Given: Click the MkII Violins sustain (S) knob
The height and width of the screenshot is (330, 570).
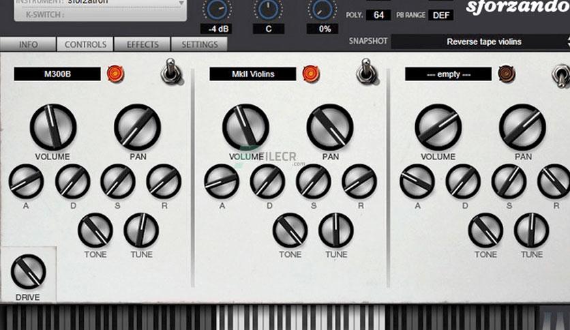Looking at the screenshot, I should point(314,181).
